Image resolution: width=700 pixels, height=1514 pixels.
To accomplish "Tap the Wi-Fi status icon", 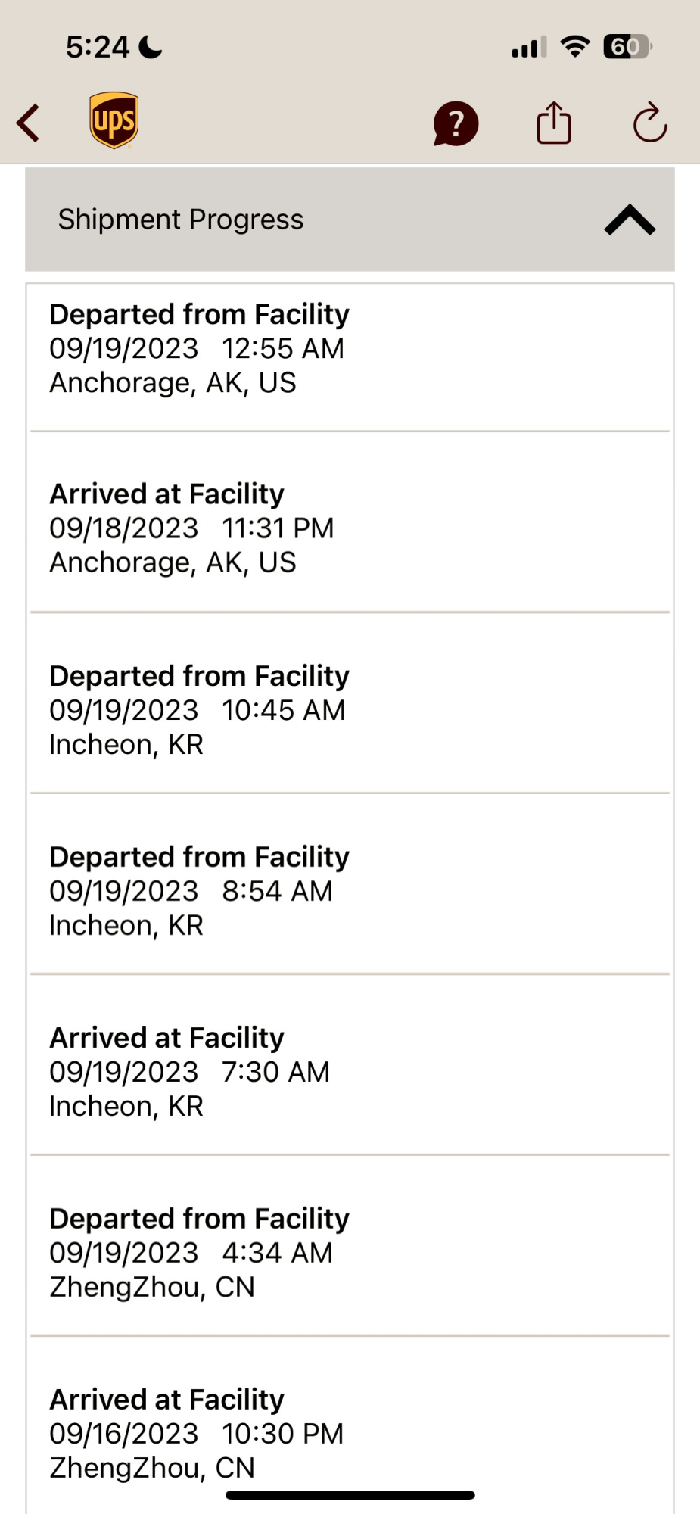I will [x=575, y=47].
